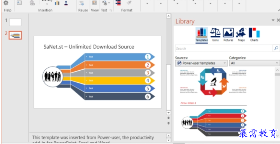Switch to the Pictures library tab

coord(228,35)
